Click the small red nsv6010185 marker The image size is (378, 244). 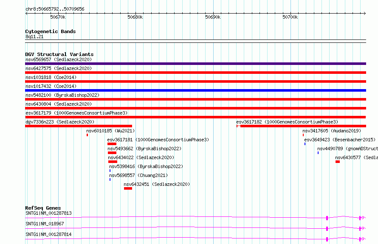click(x=87, y=135)
